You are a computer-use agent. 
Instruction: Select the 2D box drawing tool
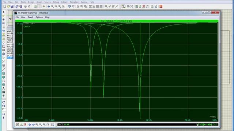click(x=4, y=74)
